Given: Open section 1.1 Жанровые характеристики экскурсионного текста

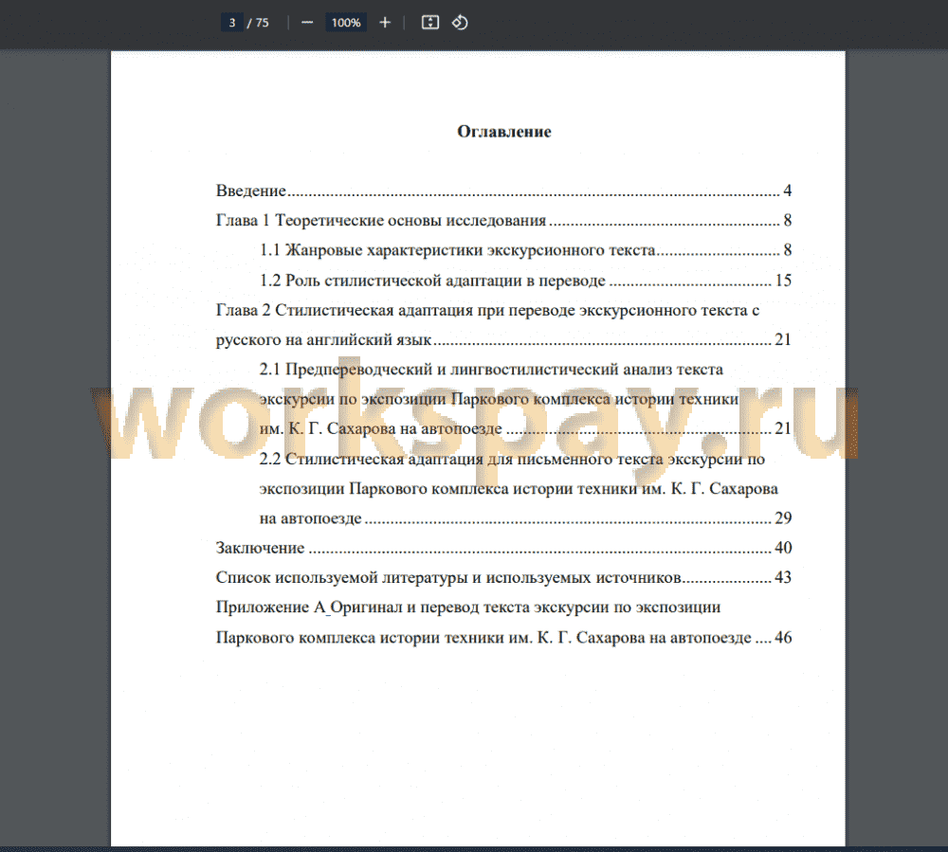Looking at the screenshot, I should click(525, 250).
